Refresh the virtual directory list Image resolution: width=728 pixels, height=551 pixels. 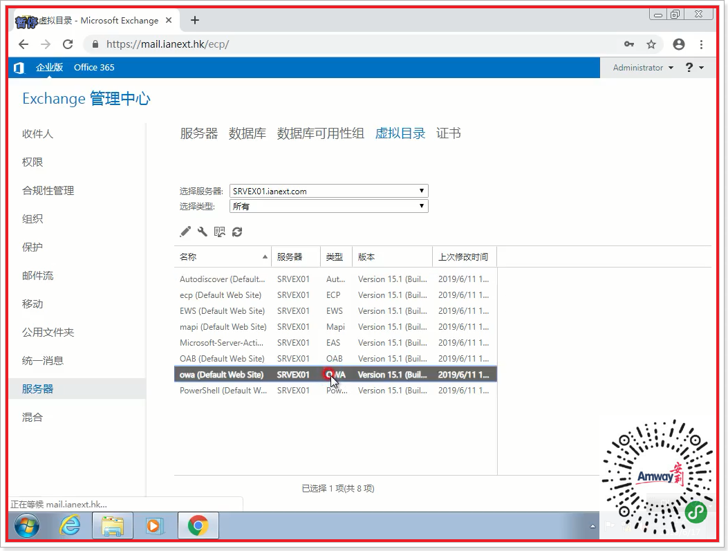pos(237,231)
